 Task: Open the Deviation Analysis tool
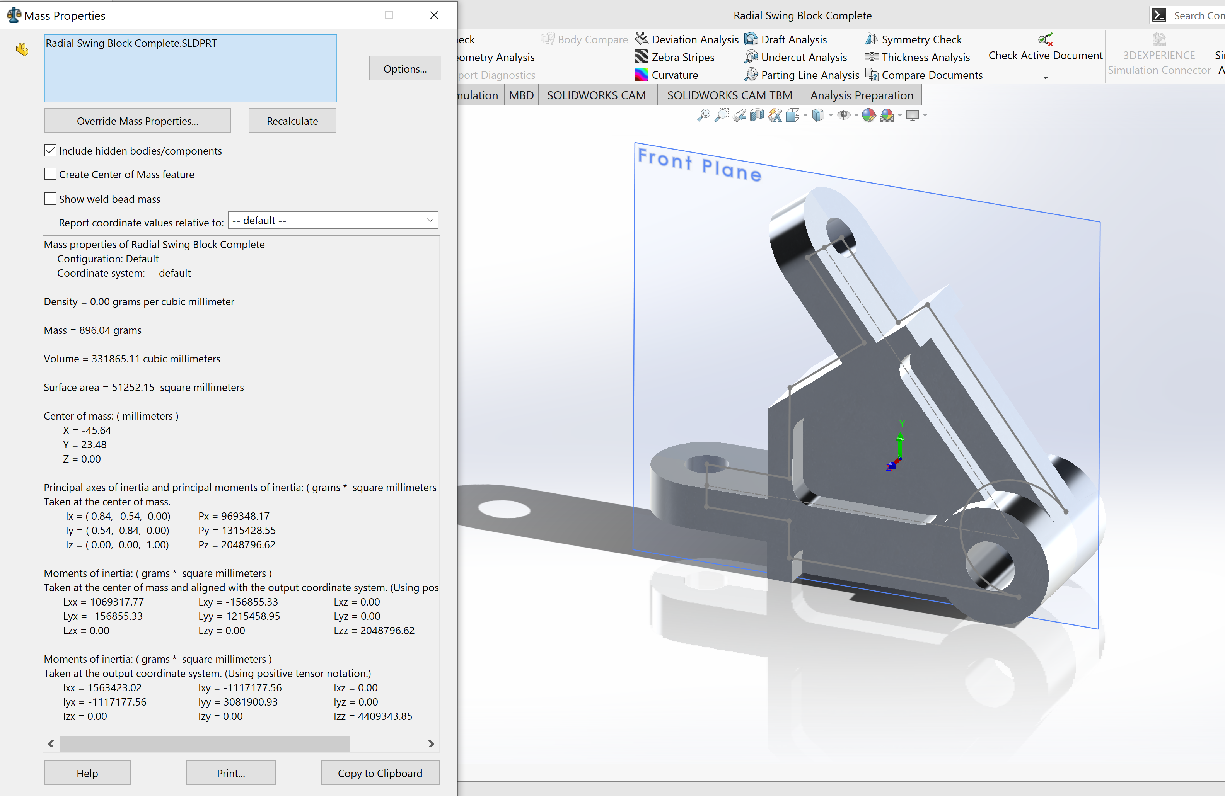click(x=687, y=39)
